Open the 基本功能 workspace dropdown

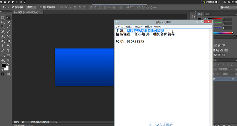228,7
